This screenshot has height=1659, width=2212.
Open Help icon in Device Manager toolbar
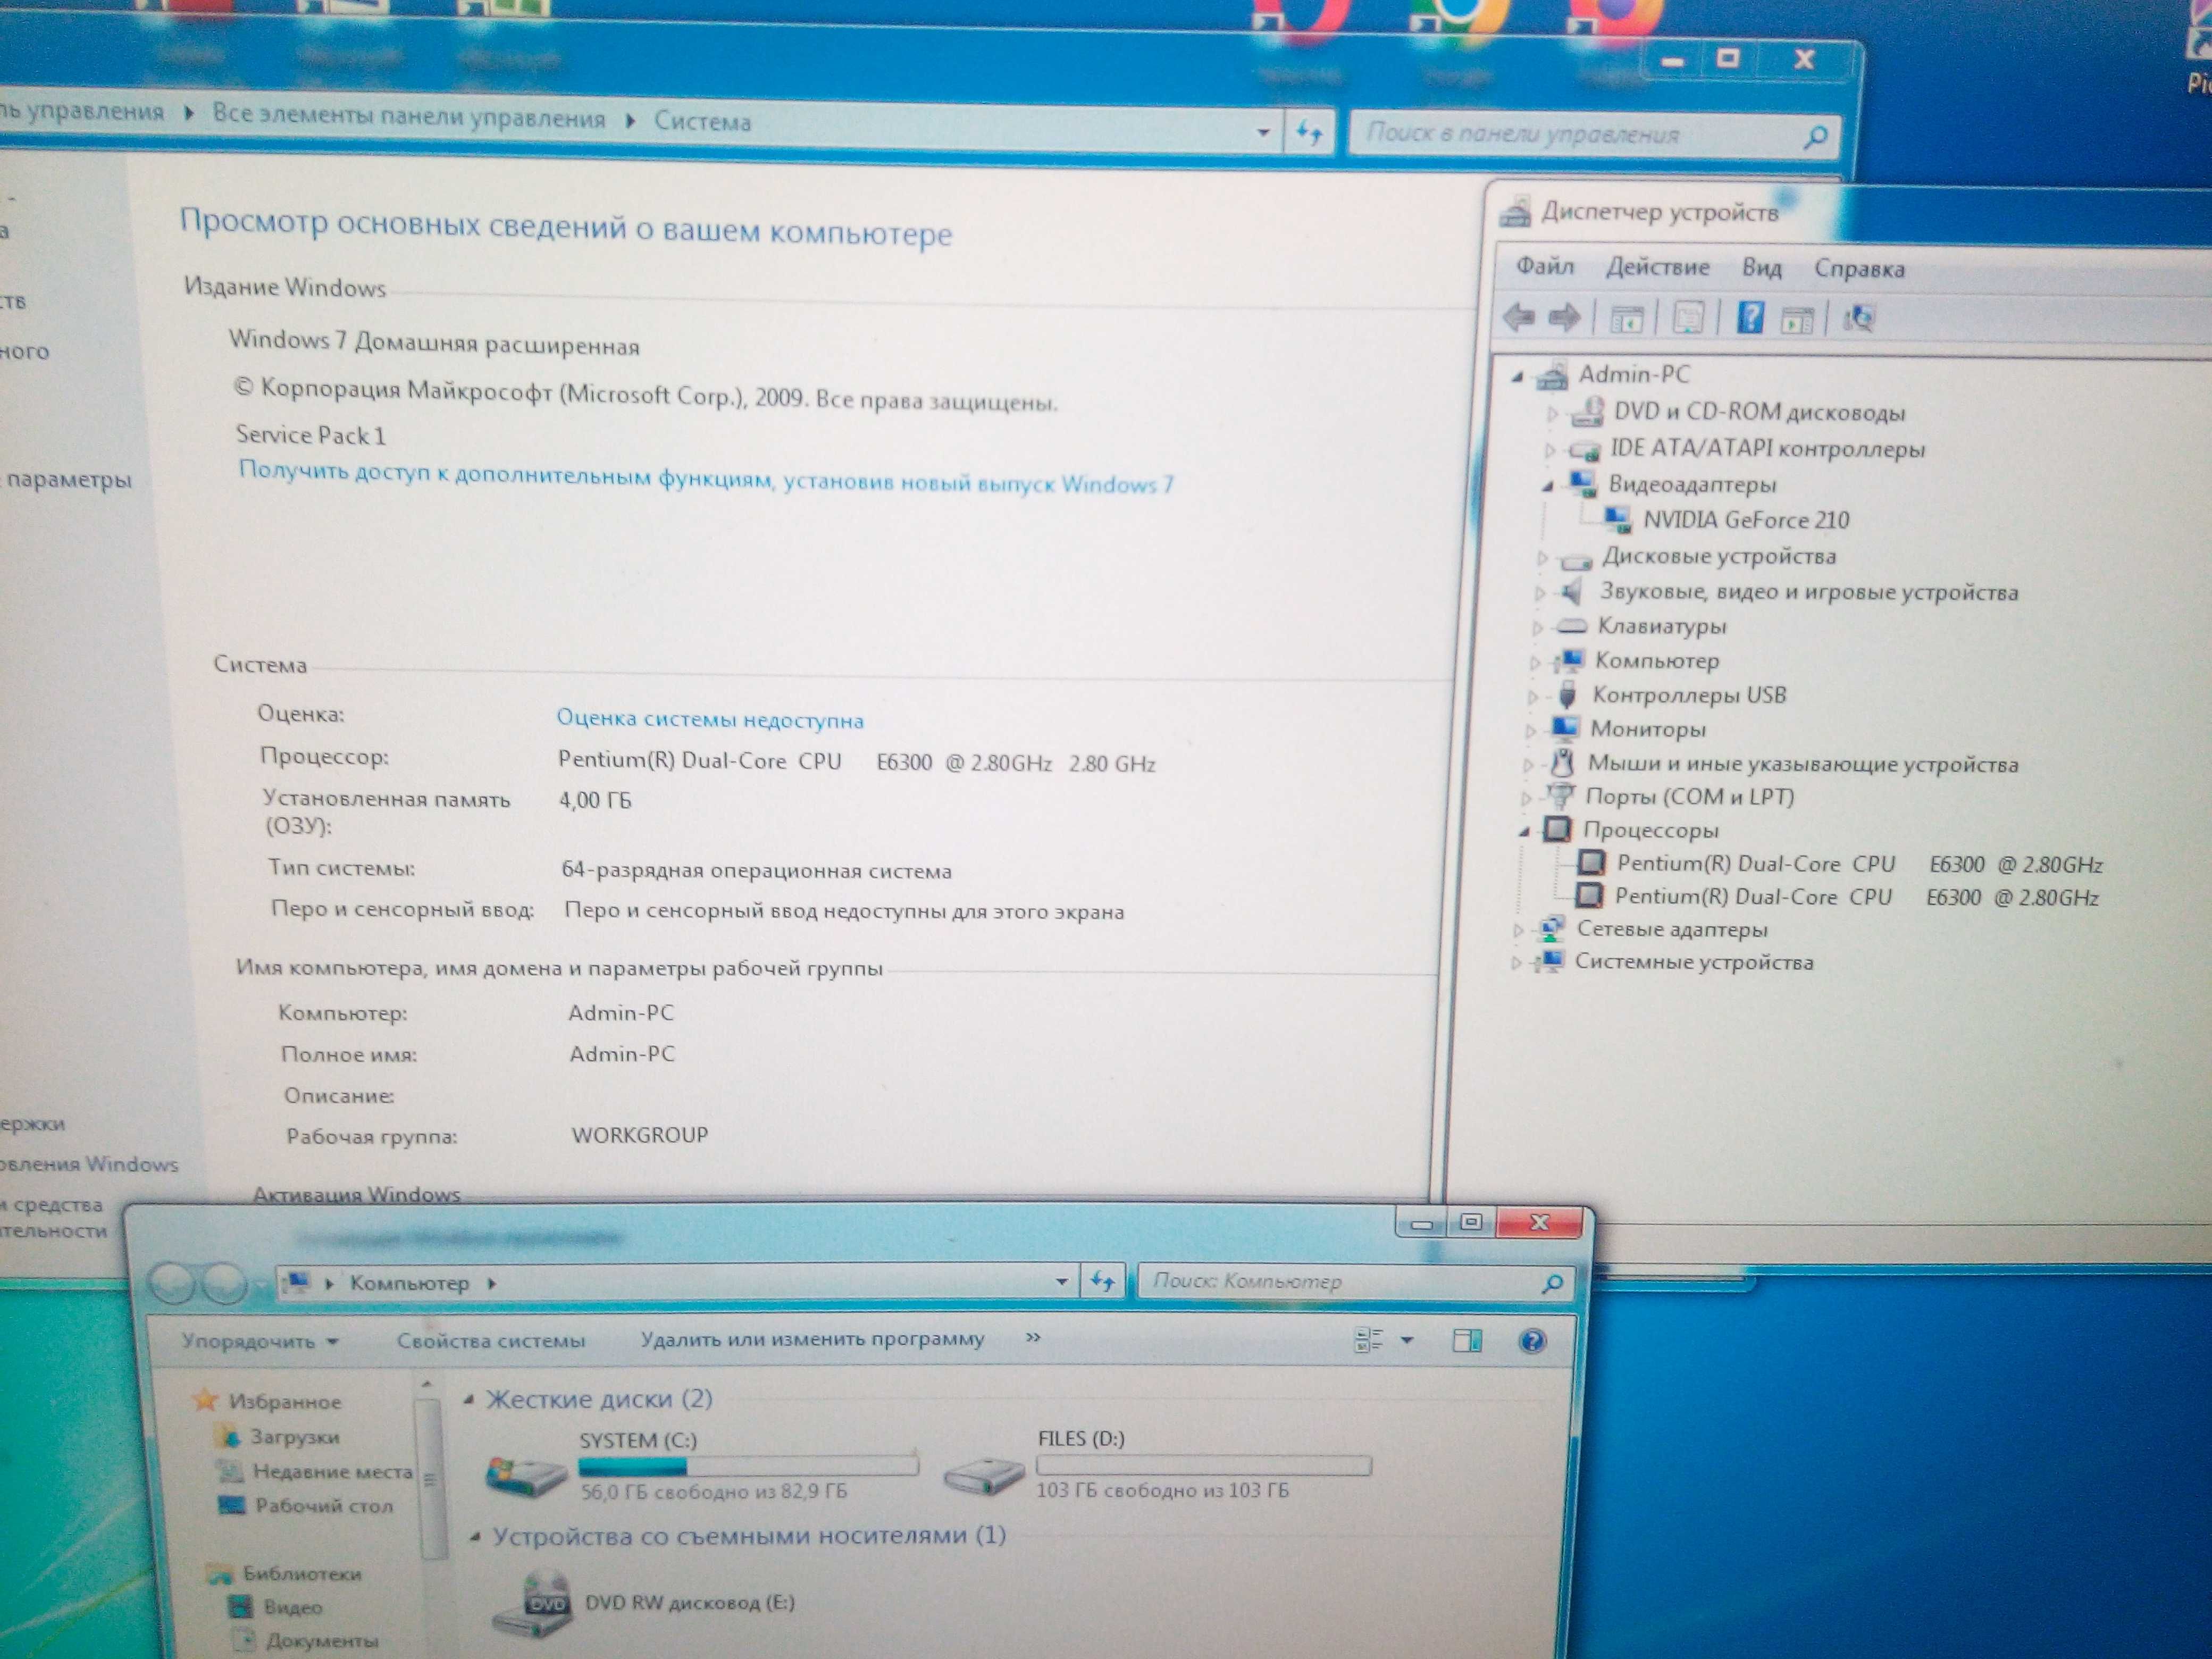pyautogui.click(x=1749, y=318)
